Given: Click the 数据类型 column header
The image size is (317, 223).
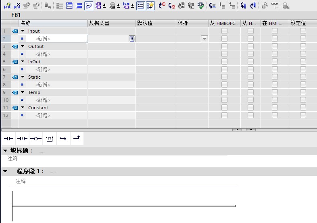Looking at the screenshot, I should click(111, 23).
